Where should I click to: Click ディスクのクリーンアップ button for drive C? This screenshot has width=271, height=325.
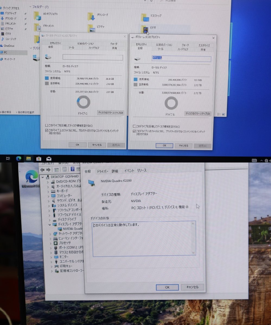tap(110, 113)
